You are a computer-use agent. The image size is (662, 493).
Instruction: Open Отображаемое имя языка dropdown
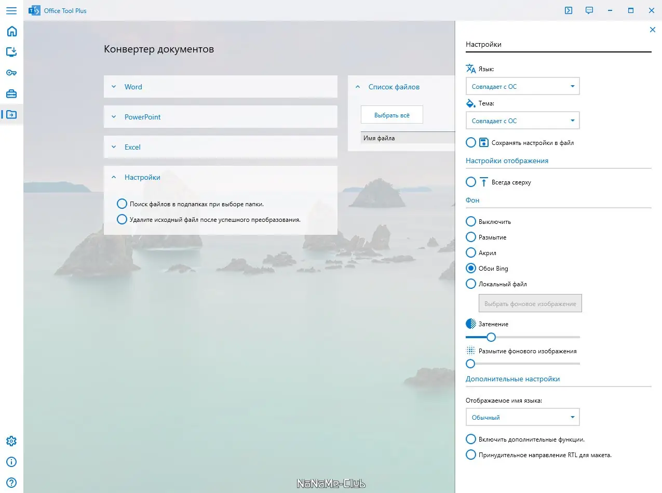pos(522,417)
